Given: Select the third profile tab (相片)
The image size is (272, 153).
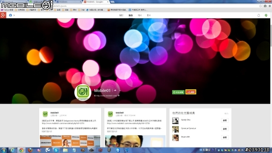Looking at the screenshot, I should [140, 15].
